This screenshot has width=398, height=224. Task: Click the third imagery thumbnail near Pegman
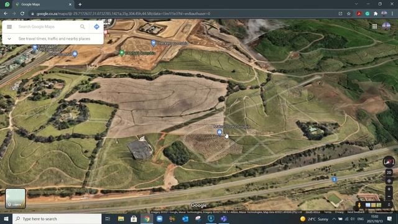tap(379, 205)
